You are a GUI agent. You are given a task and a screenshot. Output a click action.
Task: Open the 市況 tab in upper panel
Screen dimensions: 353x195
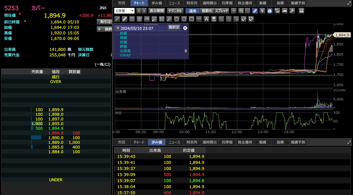tap(122, 3)
